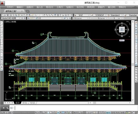This screenshot has width=138, height=114.
Task: Toggle 加粗 in the status bar
Action: tap(122, 113)
